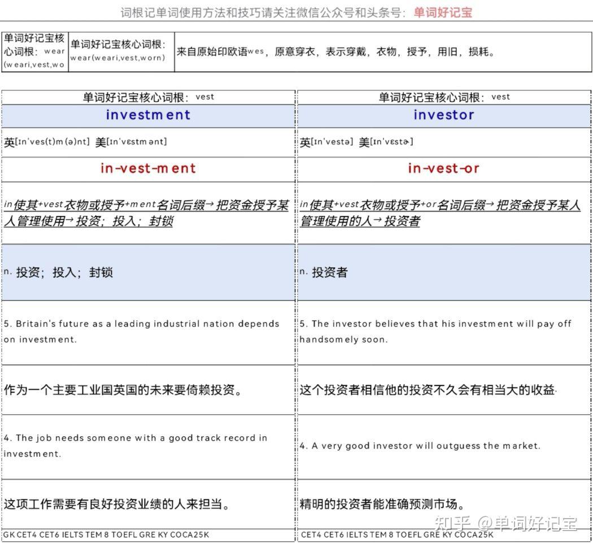Click sentence 'A very good investor will outguess the market'

(420, 446)
